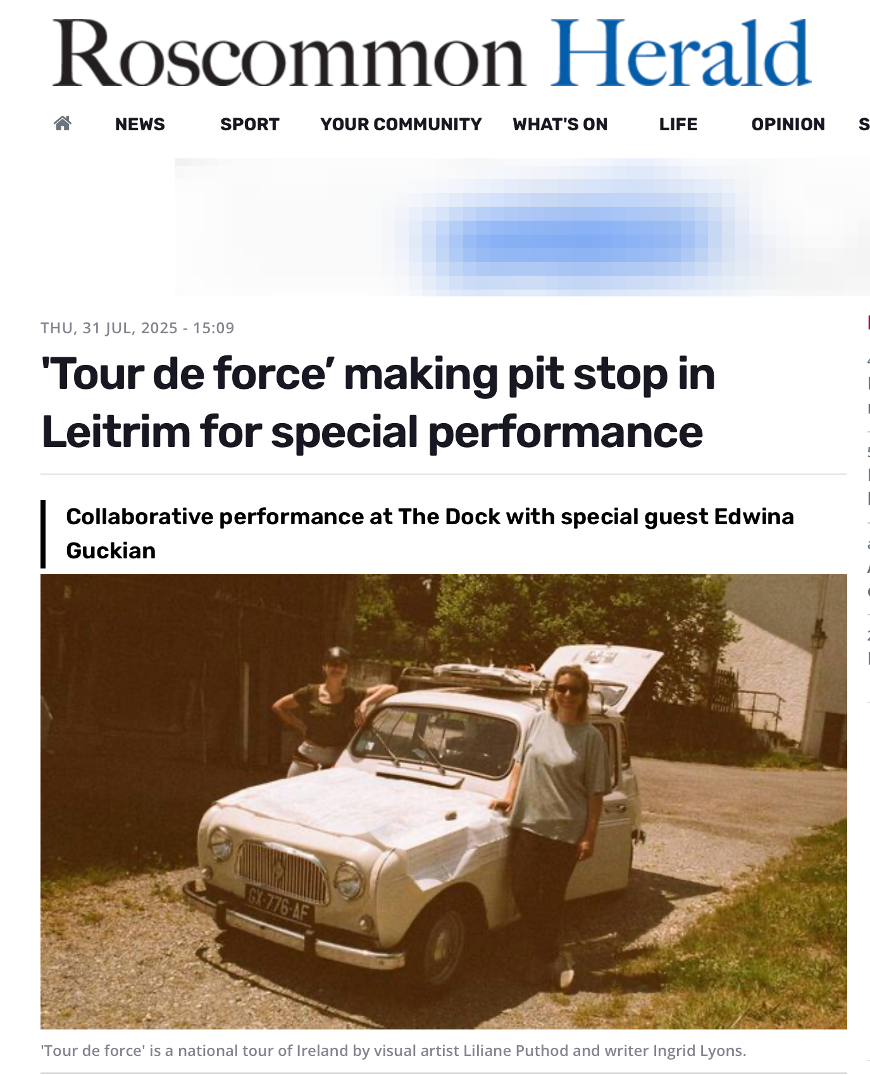
Task: Open the article photo of the Renault car
Action: coord(444,801)
